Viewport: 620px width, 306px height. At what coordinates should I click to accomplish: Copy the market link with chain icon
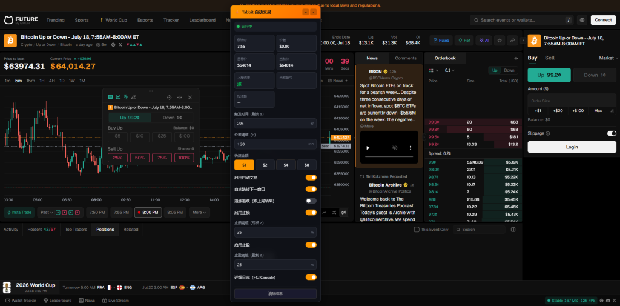pos(512,41)
